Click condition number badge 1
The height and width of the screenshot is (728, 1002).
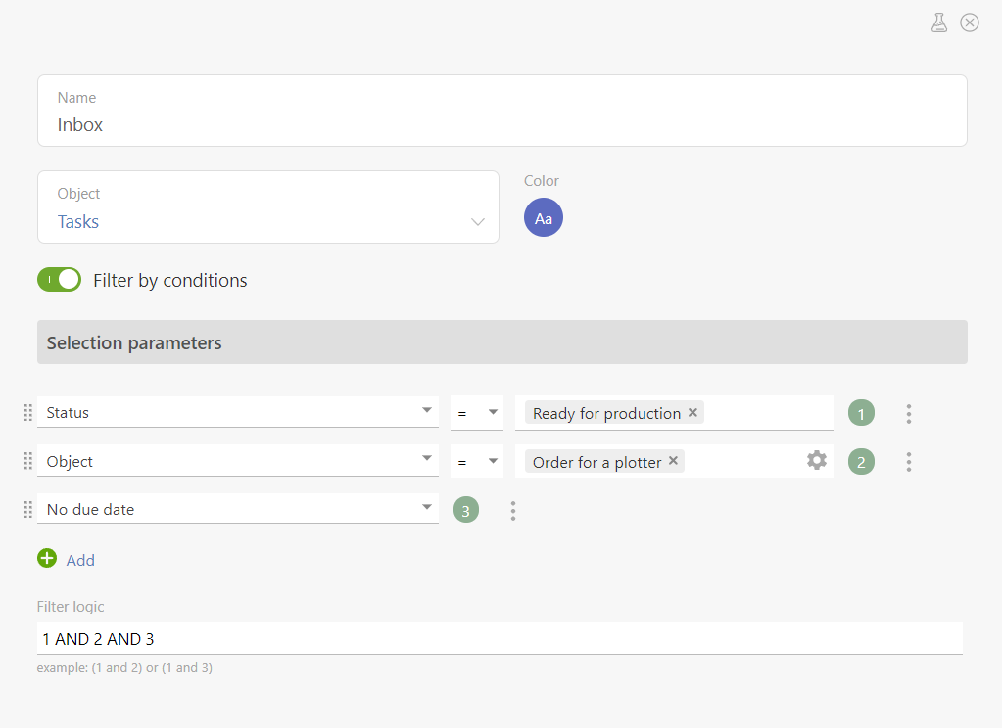tap(861, 413)
